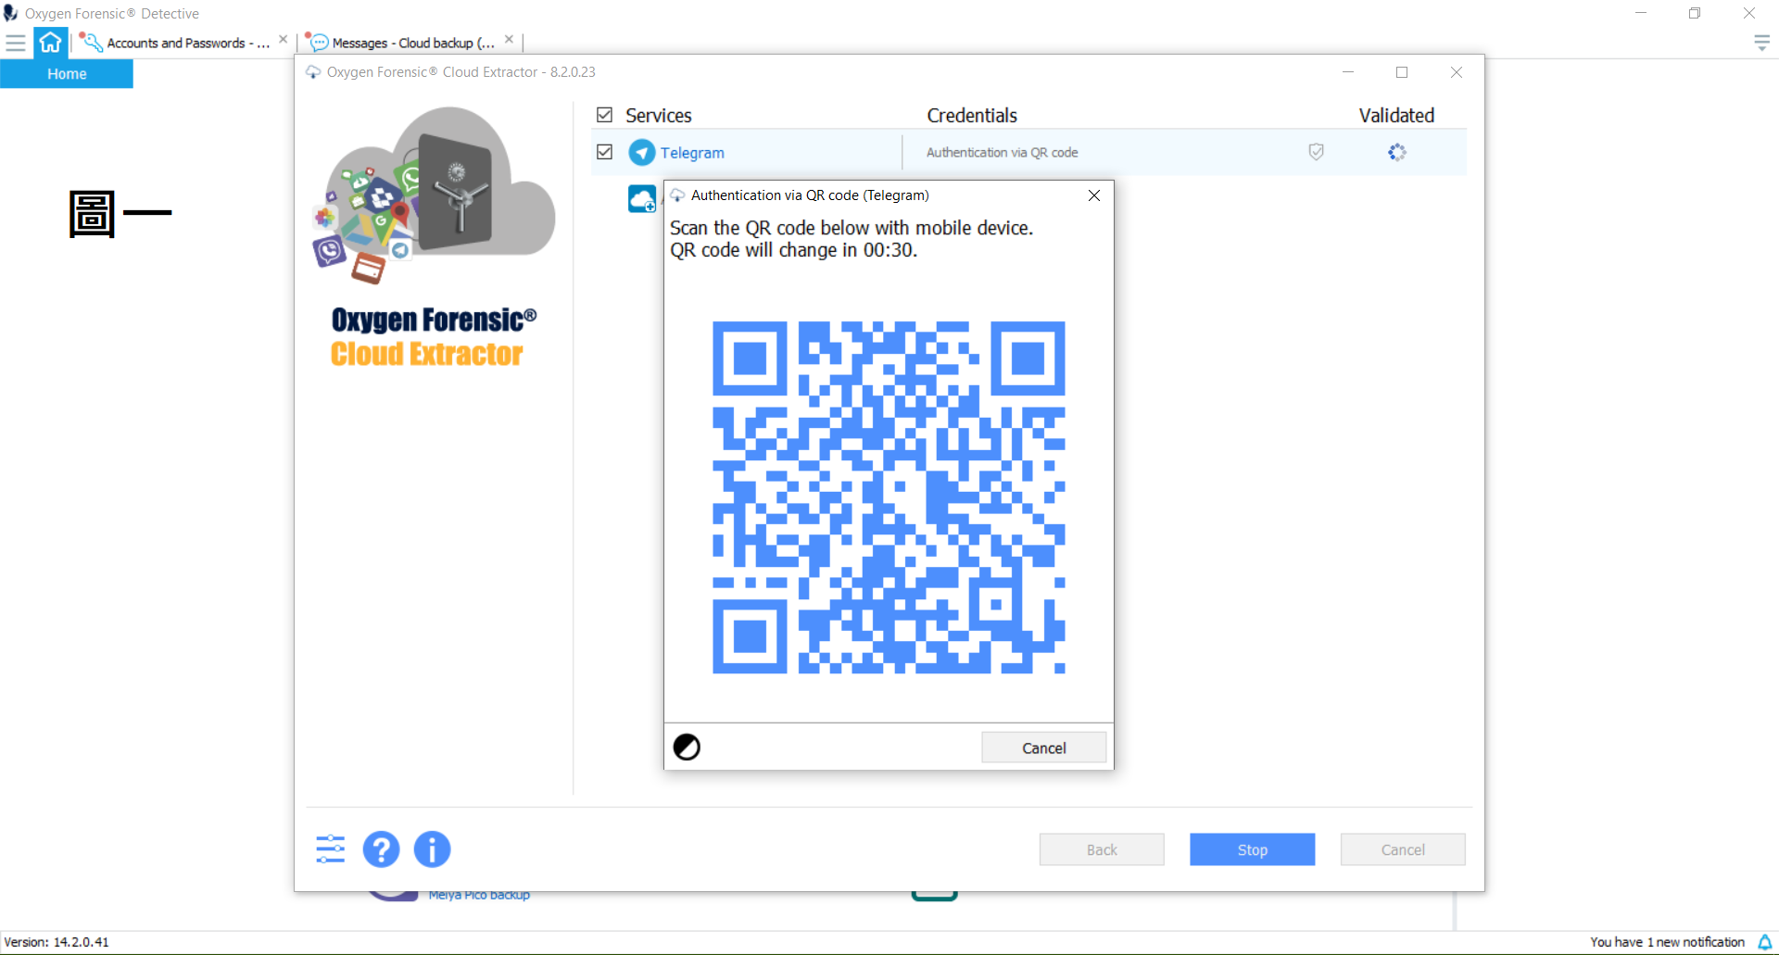Maximize the Cloud Extractor window
The width and height of the screenshot is (1779, 955).
1402,72
